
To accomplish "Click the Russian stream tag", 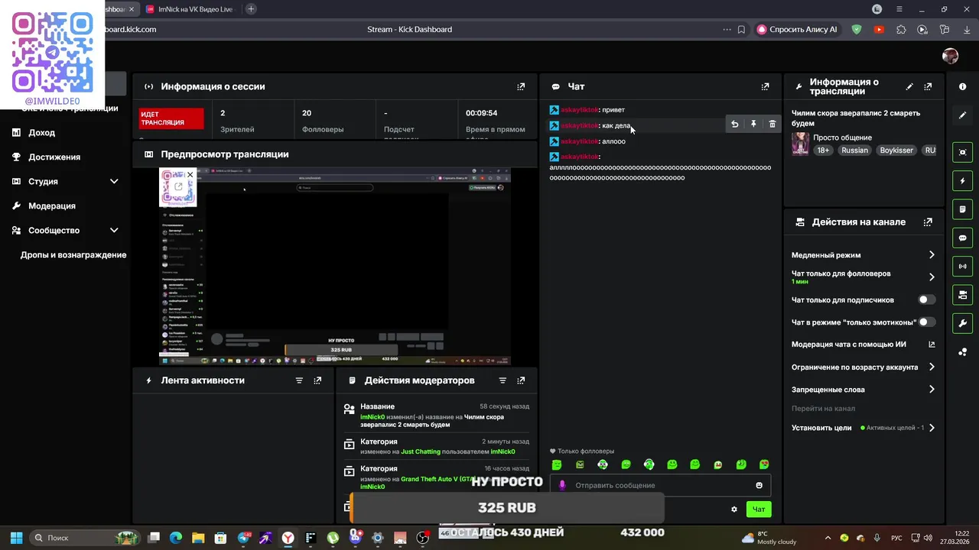I will pos(854,150).
